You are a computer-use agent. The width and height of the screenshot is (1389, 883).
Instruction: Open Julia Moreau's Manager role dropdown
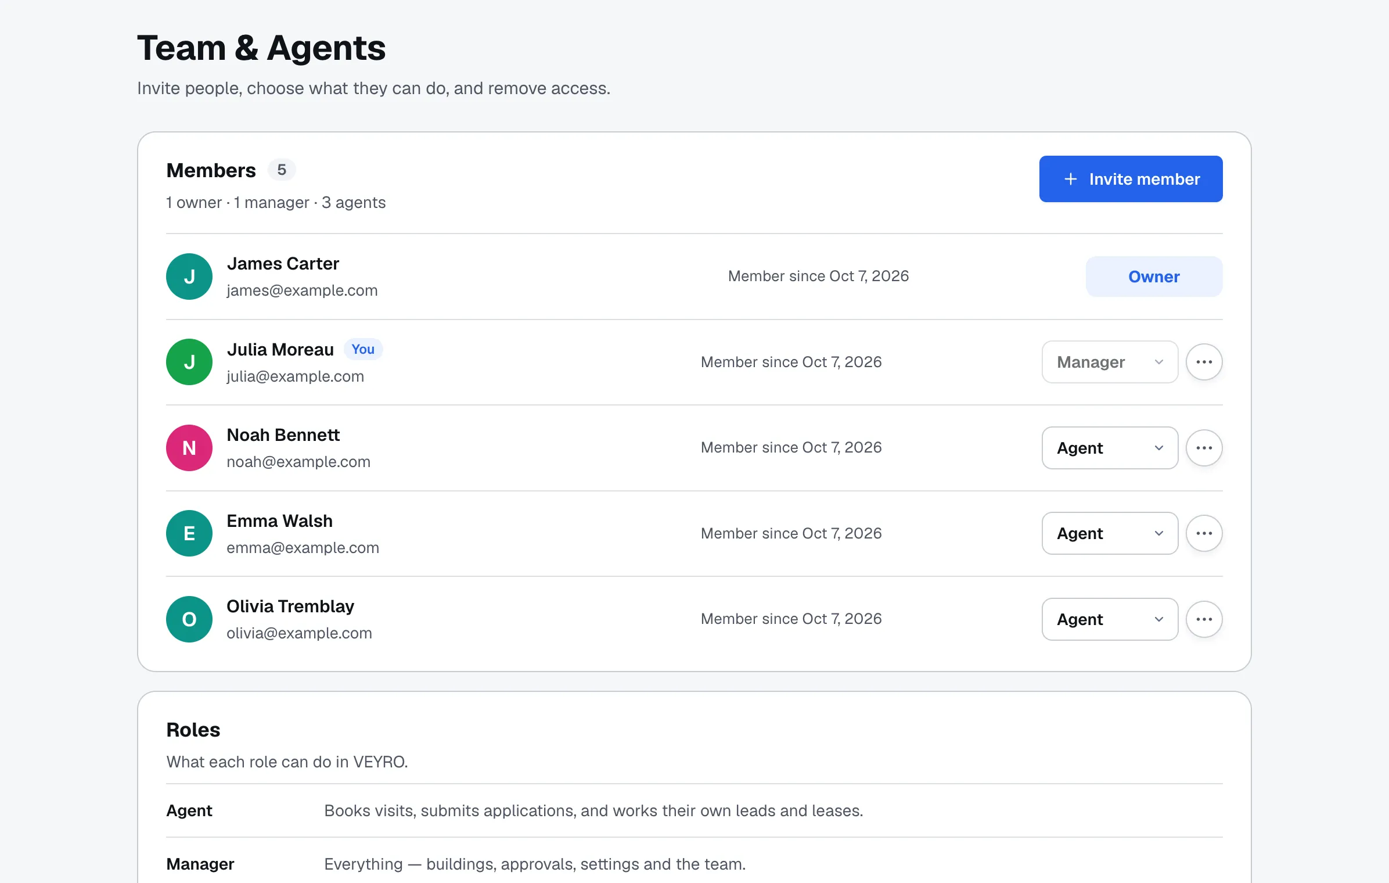[1110, 362]
